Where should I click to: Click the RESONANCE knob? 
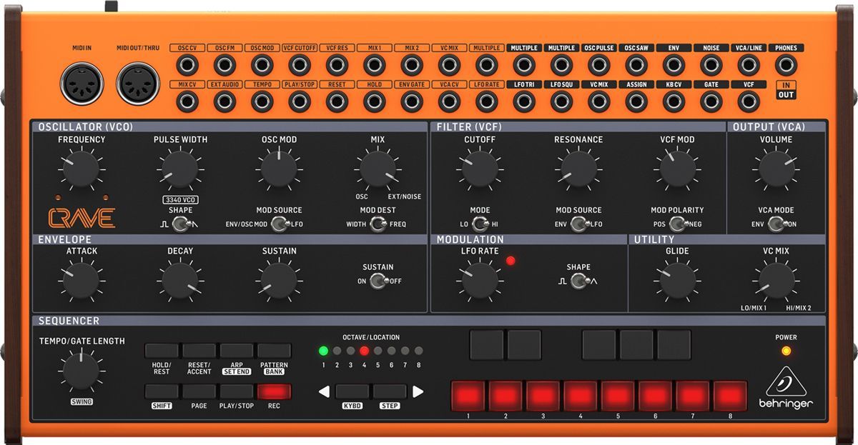pos(578,170)
